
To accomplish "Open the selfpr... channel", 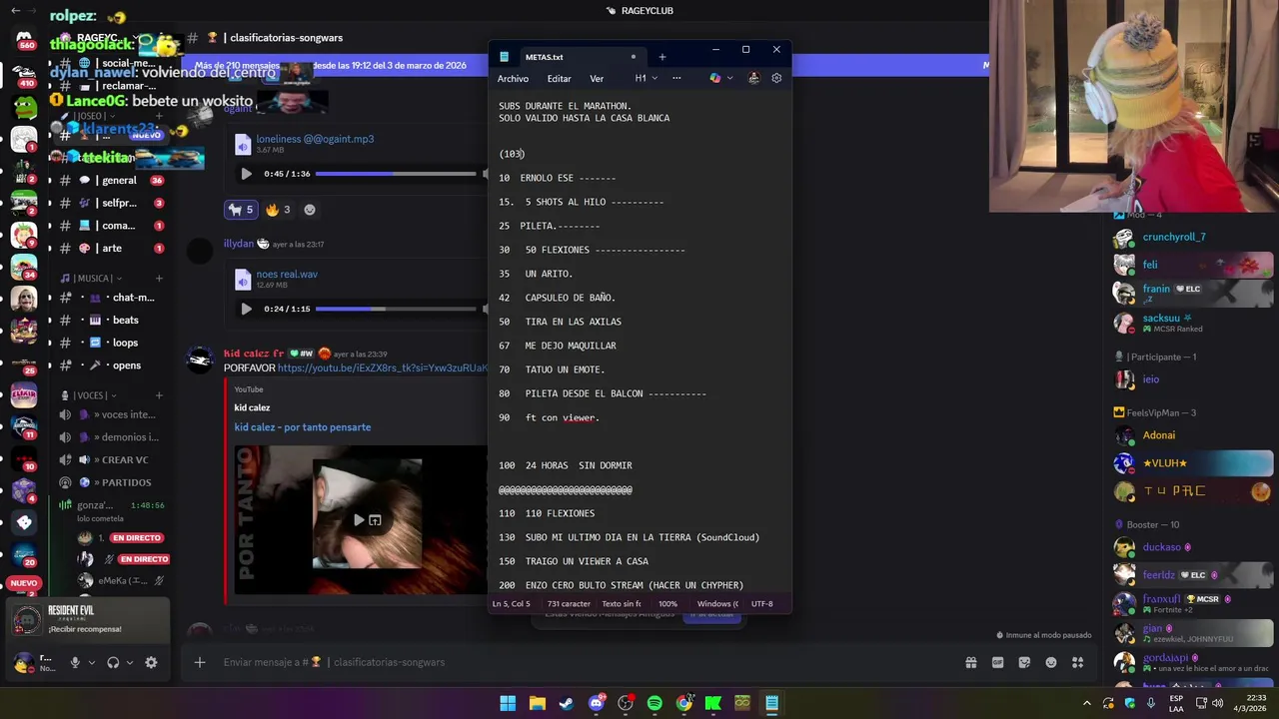I will [110, 203].
